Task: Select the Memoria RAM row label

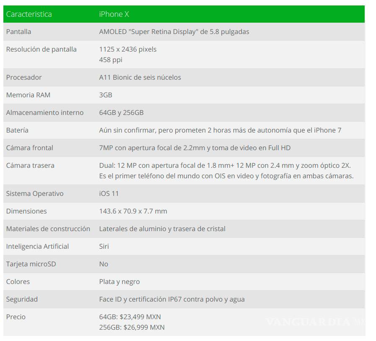Action: (x=28, y=95)
